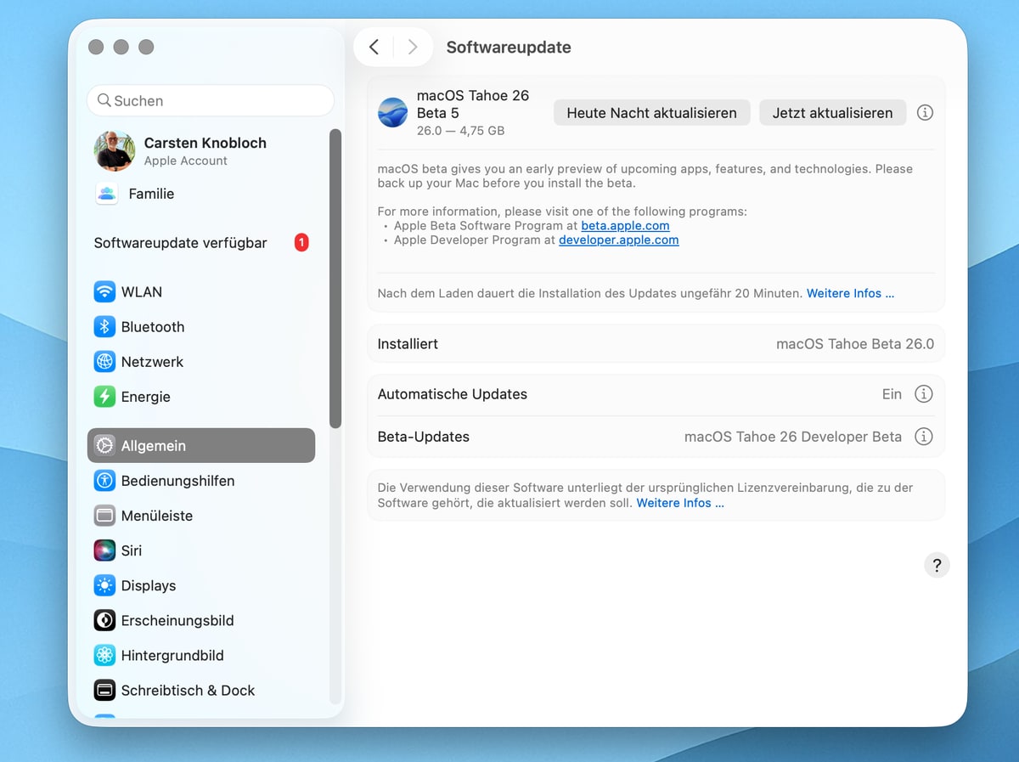The height and width of the screenshot is (762, 1019).
Task: Open info for Beta-Updates row
Action: (x=923, y=437)
